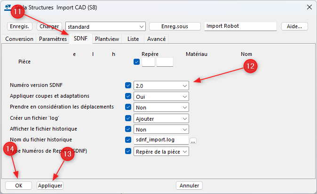Uncheck the Appliquer coupes et adaptations checkbox
The height and width of the screenshot is (194, 317).
click(128, 96)
